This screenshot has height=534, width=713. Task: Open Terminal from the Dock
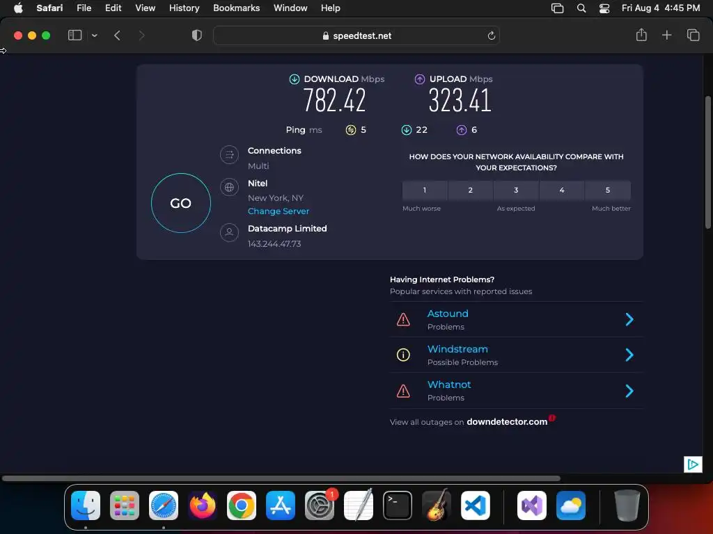pos(398,505)
